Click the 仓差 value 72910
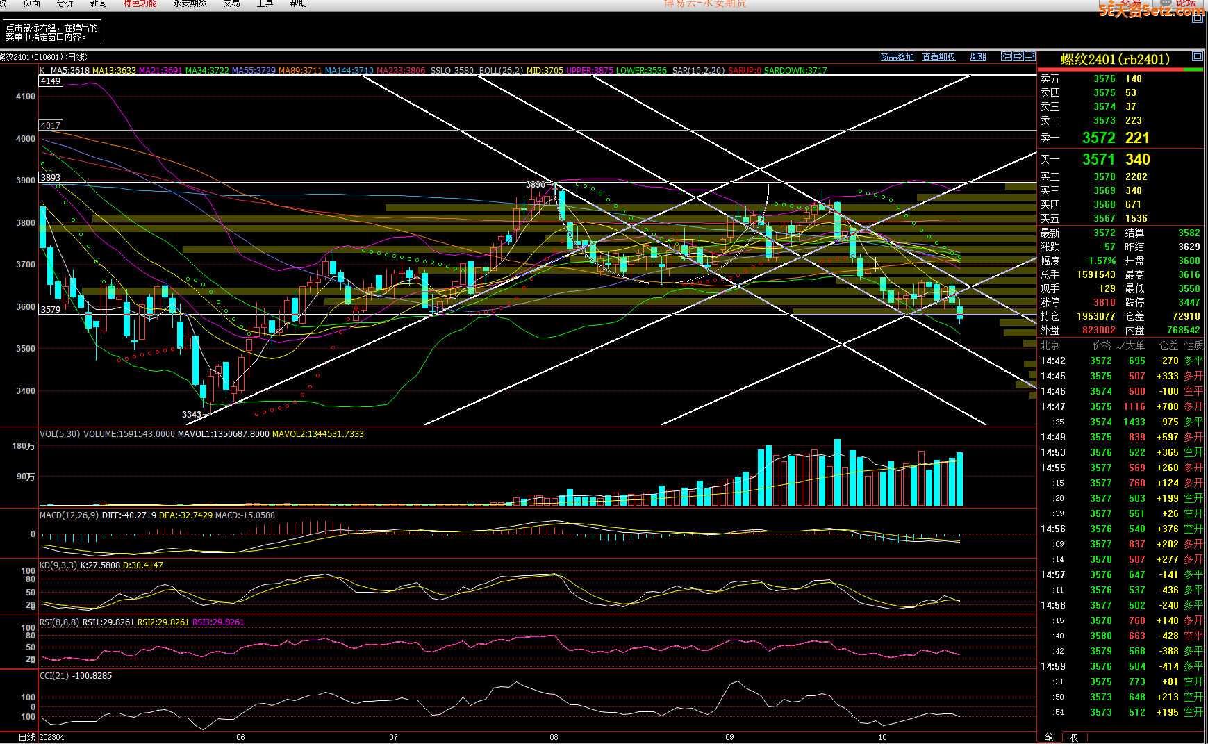1208x744 pixels. pyautogui.click(x=1186, y=316)
